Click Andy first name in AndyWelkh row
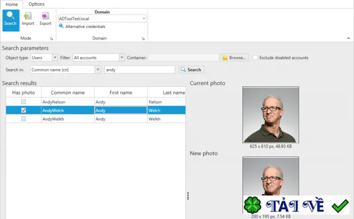 [121, 119]
